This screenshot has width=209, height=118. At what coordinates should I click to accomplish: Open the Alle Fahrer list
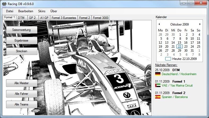(21, 94)
